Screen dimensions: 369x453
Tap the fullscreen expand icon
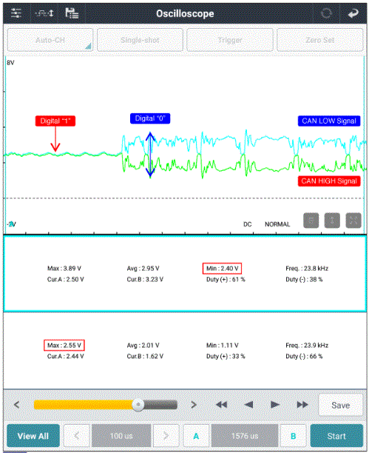tap(353, 221)
